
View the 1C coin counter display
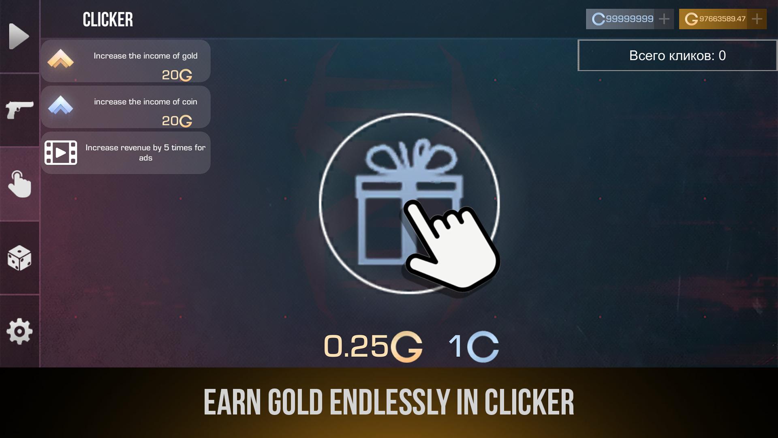pos(471,347)
